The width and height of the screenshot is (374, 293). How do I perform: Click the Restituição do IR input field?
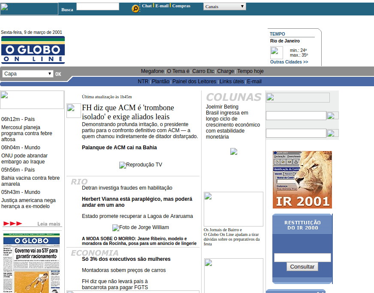[302, 257]
